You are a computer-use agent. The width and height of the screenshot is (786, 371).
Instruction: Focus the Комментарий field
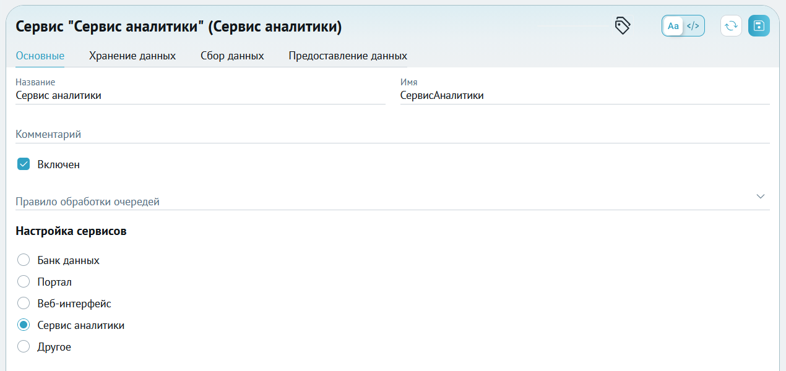(392, 134)
